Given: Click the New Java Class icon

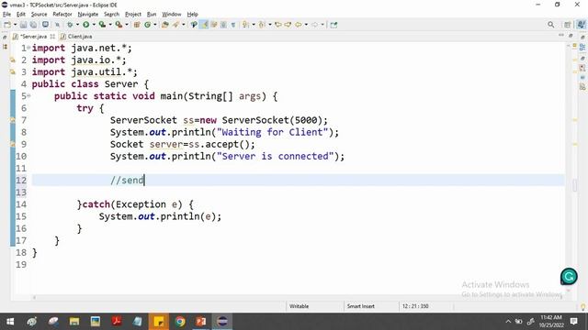Looking at the screenshot, I should click(x=147, y=25).
